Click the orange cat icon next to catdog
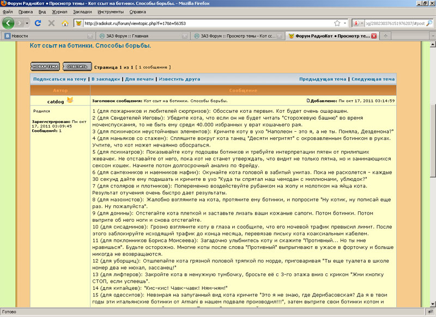436x317 pixels. click(70, 100)
